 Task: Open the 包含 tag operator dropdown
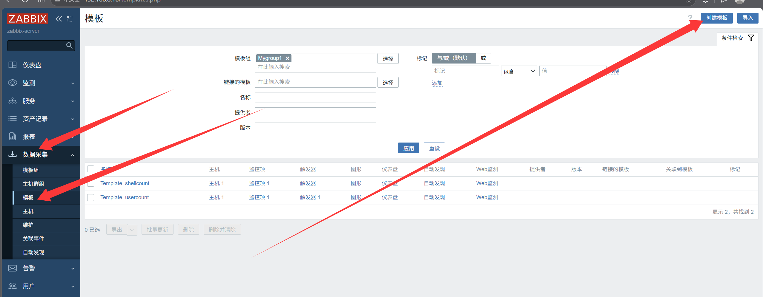(519, 71)
